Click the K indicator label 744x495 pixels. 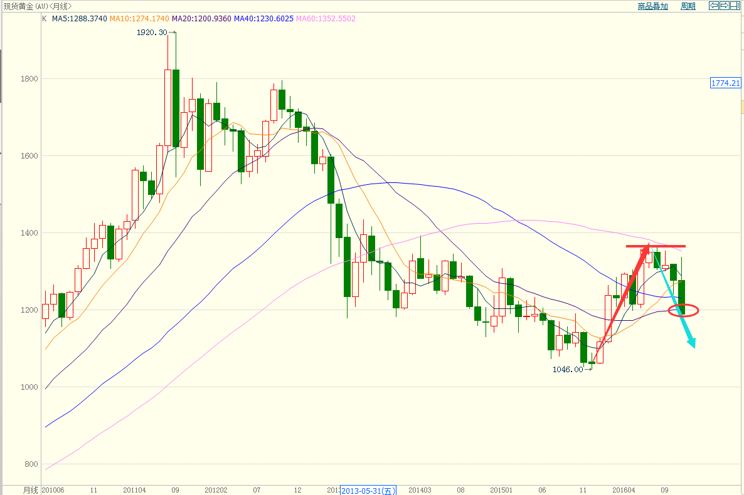click(44, 19)
